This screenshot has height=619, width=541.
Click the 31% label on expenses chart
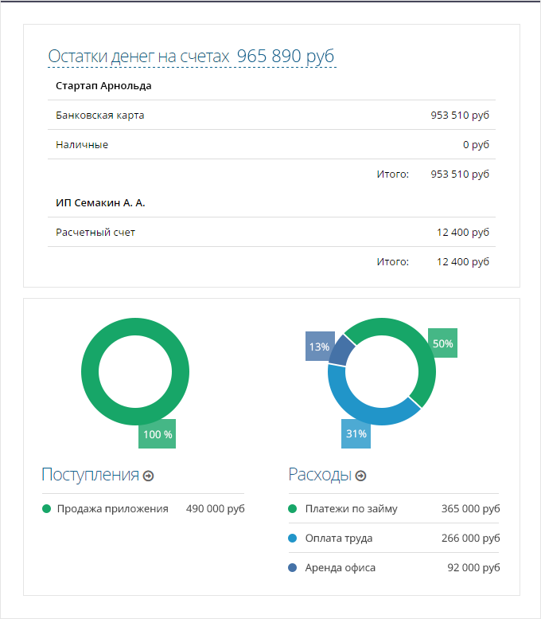click(356, 434)
